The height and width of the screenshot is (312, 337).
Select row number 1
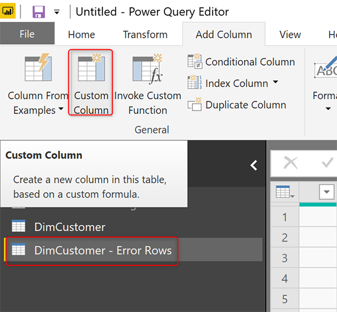pyautogui.click(x=285, y=217)
